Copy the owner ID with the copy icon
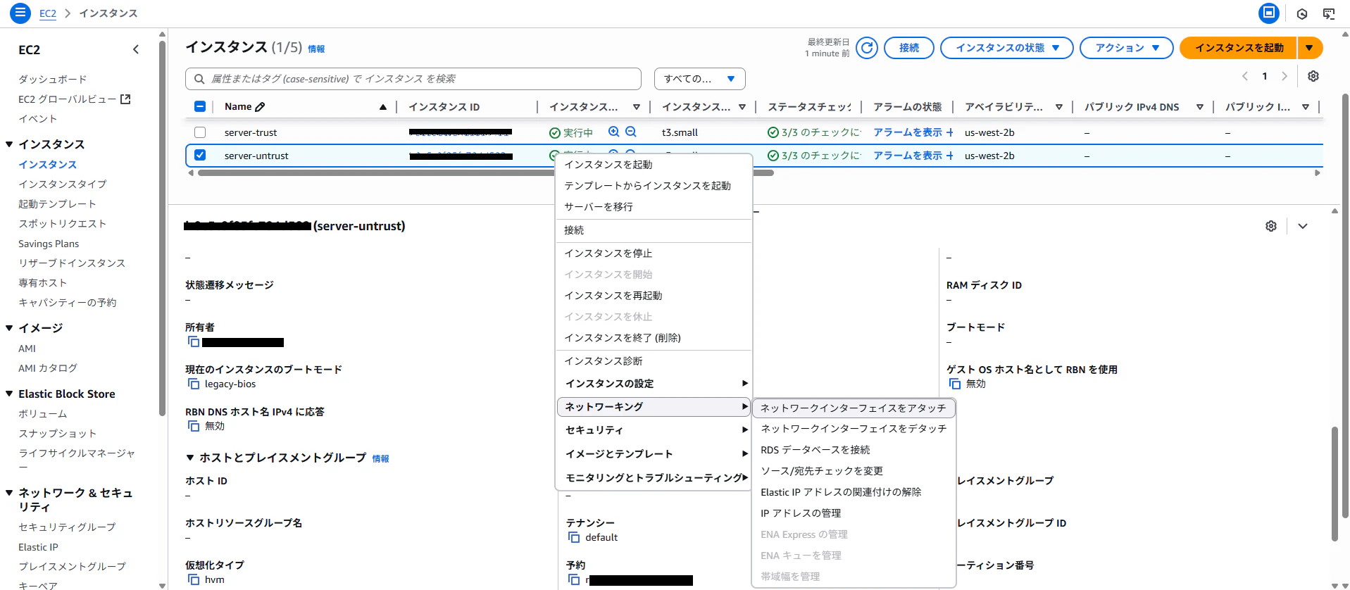 [193, 341]
